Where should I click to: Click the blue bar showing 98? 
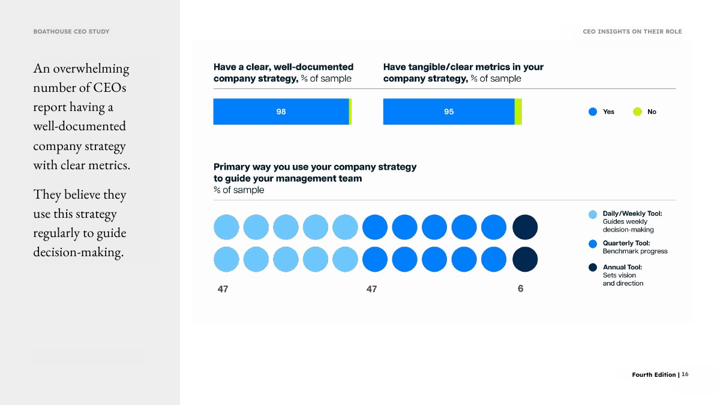point(281,112)
